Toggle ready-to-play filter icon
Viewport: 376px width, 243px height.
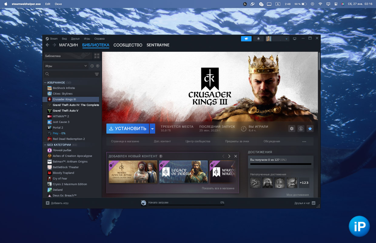point(98,66)
